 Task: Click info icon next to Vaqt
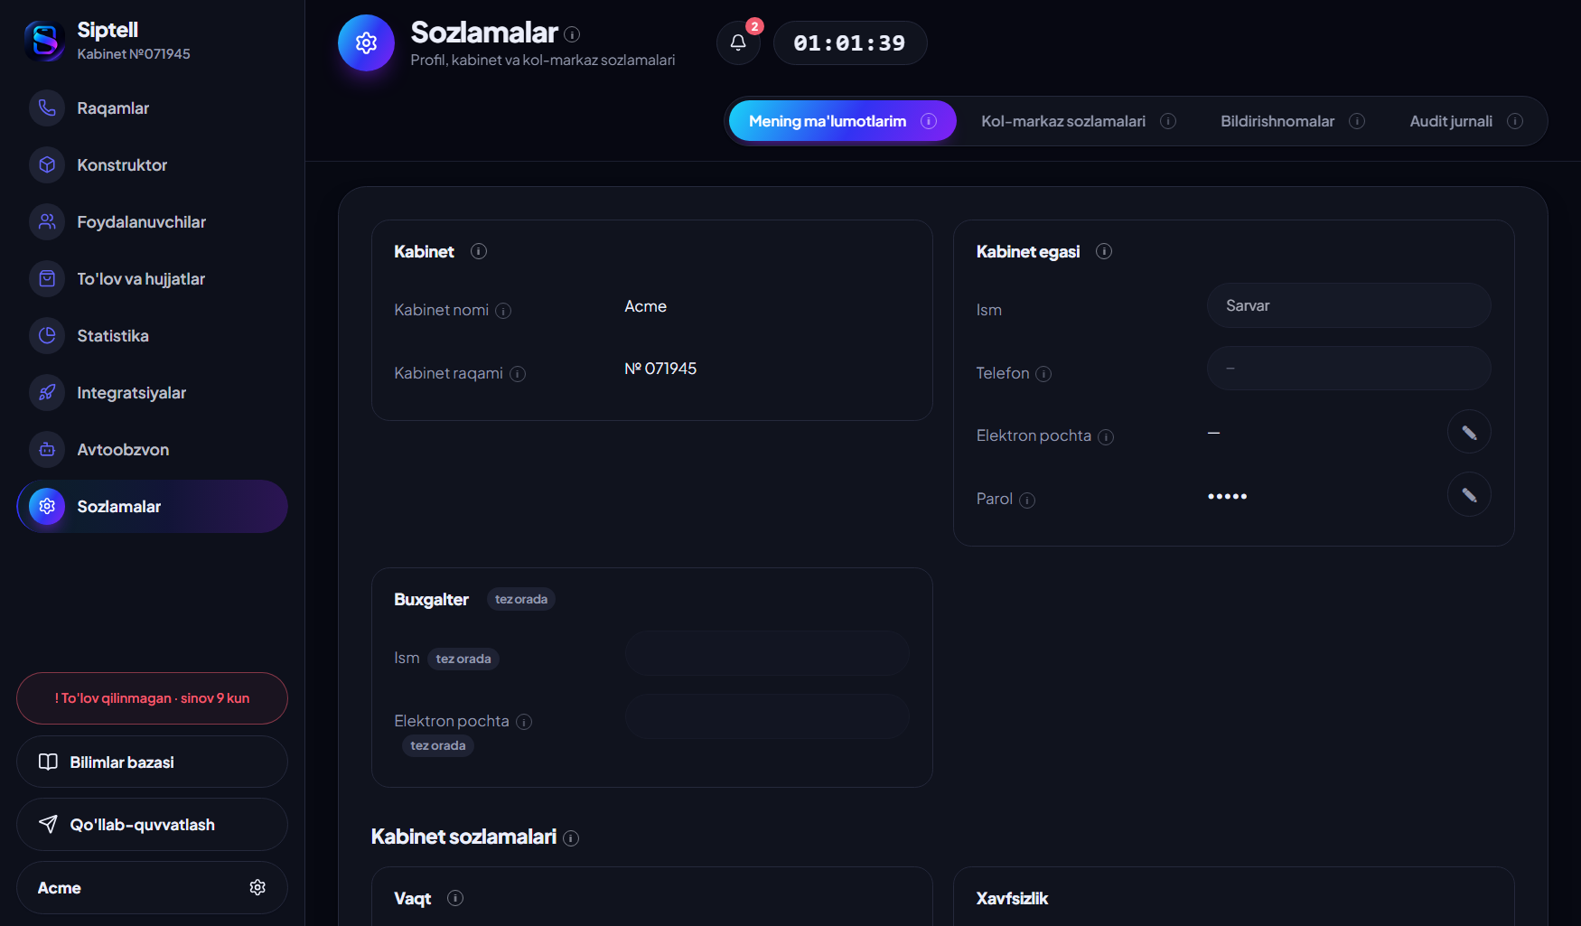coord(455,898)
